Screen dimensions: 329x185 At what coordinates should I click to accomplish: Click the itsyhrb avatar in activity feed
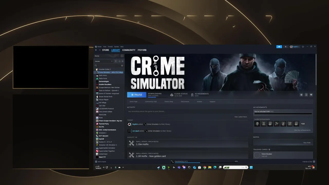[x=130, y=124]
